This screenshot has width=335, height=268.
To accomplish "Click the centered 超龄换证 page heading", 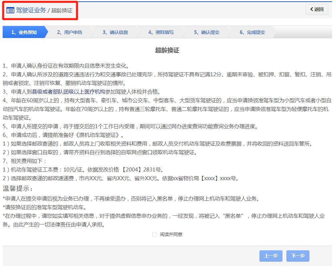I will (167, 50).
